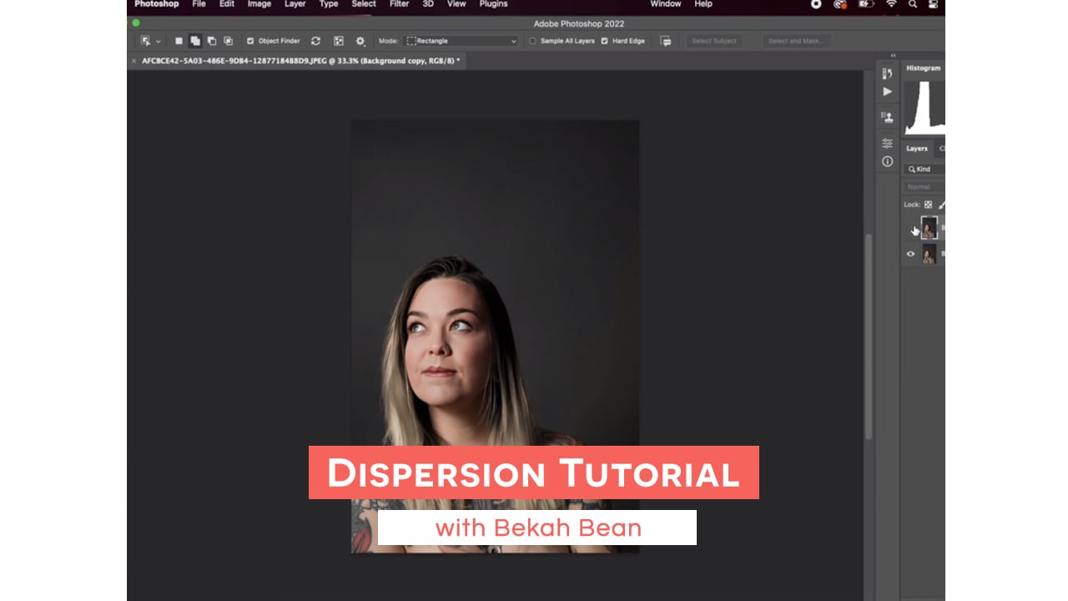The width and height of the screenshot is (1068, 601).
Task: Hide the bottom Background layer eye
Action: click(911, 254)
